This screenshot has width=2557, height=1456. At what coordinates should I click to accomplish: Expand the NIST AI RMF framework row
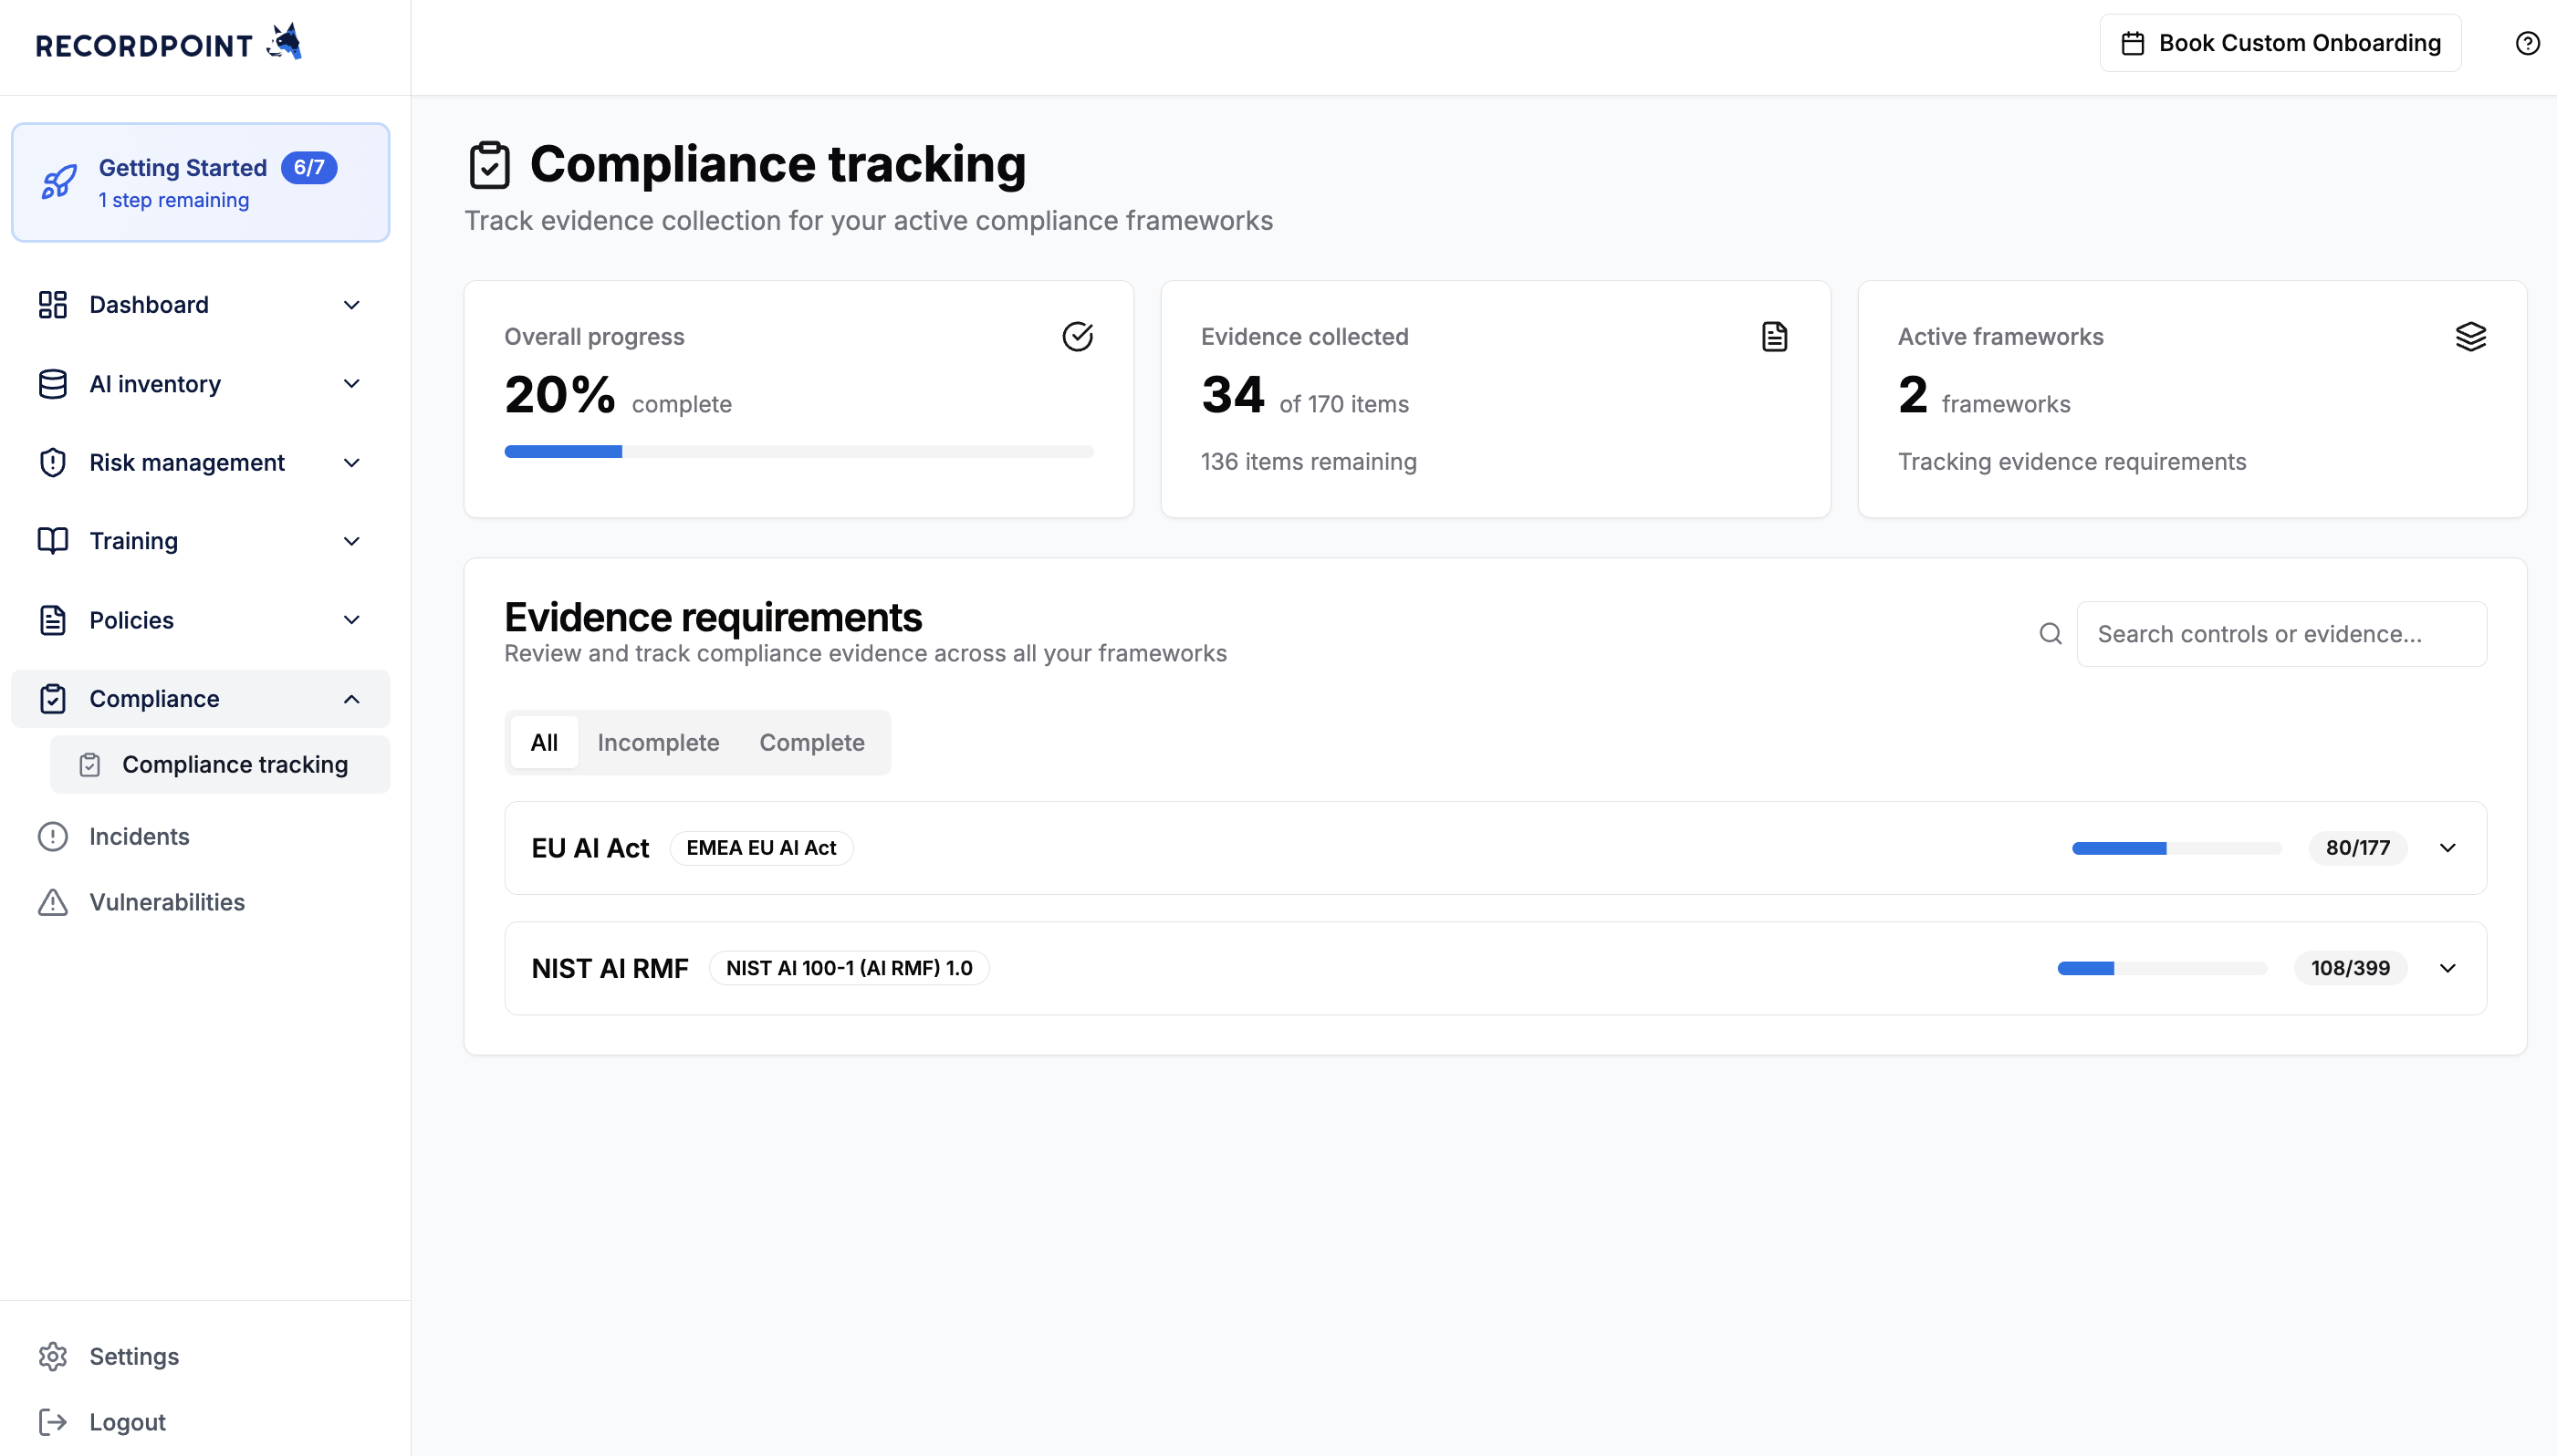(x=2447, y=967)
